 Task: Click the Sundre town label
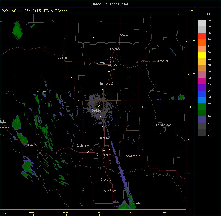(x=75, y=100)
